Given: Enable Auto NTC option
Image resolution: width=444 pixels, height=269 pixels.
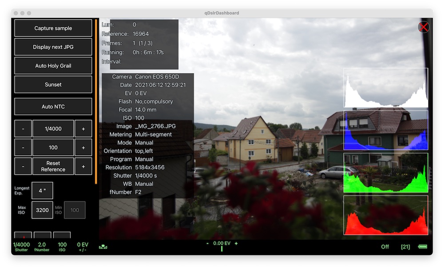Looking at the screenshot, I should (53, 107).
